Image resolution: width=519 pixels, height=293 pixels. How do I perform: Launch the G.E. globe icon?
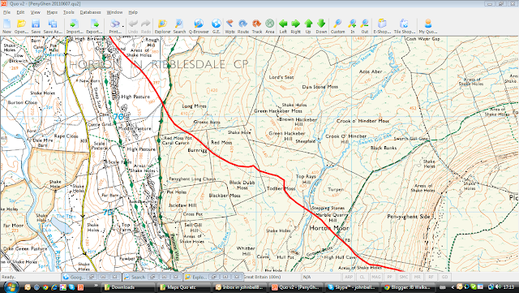click(217, 26)
